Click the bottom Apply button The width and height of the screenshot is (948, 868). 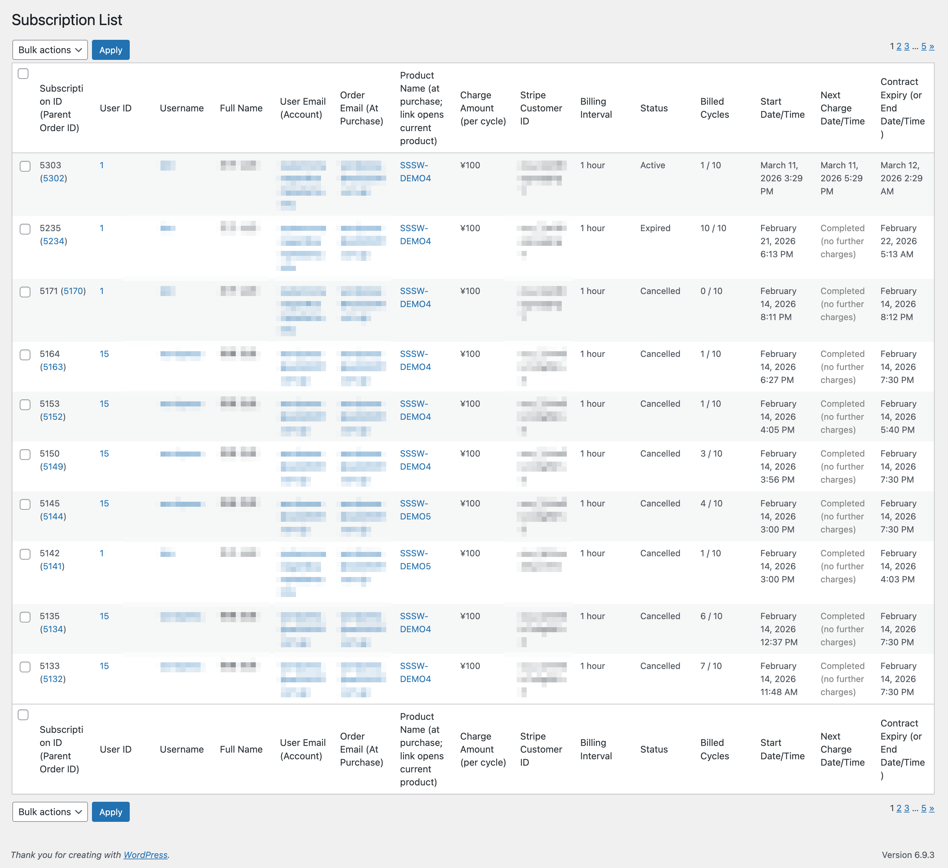click(x=110, y=811)
